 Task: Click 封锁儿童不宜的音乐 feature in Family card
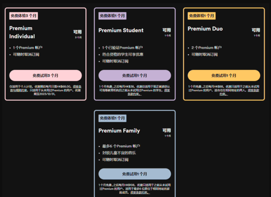(x=119, y=153)
